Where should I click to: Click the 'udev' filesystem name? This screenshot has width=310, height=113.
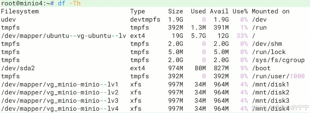(8, 20)
